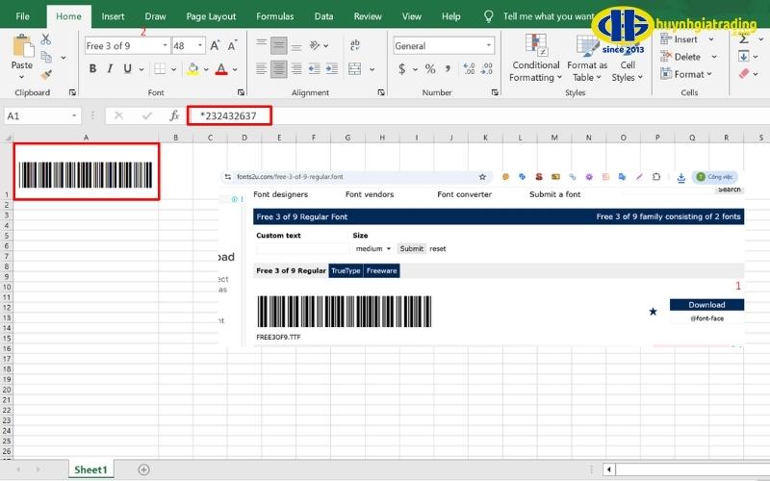Decrease the cell indent

[315, 68]
